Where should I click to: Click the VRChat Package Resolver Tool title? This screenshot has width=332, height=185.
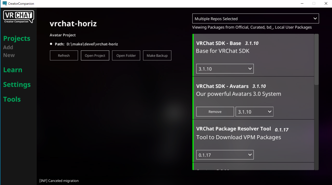coord(234,129)
